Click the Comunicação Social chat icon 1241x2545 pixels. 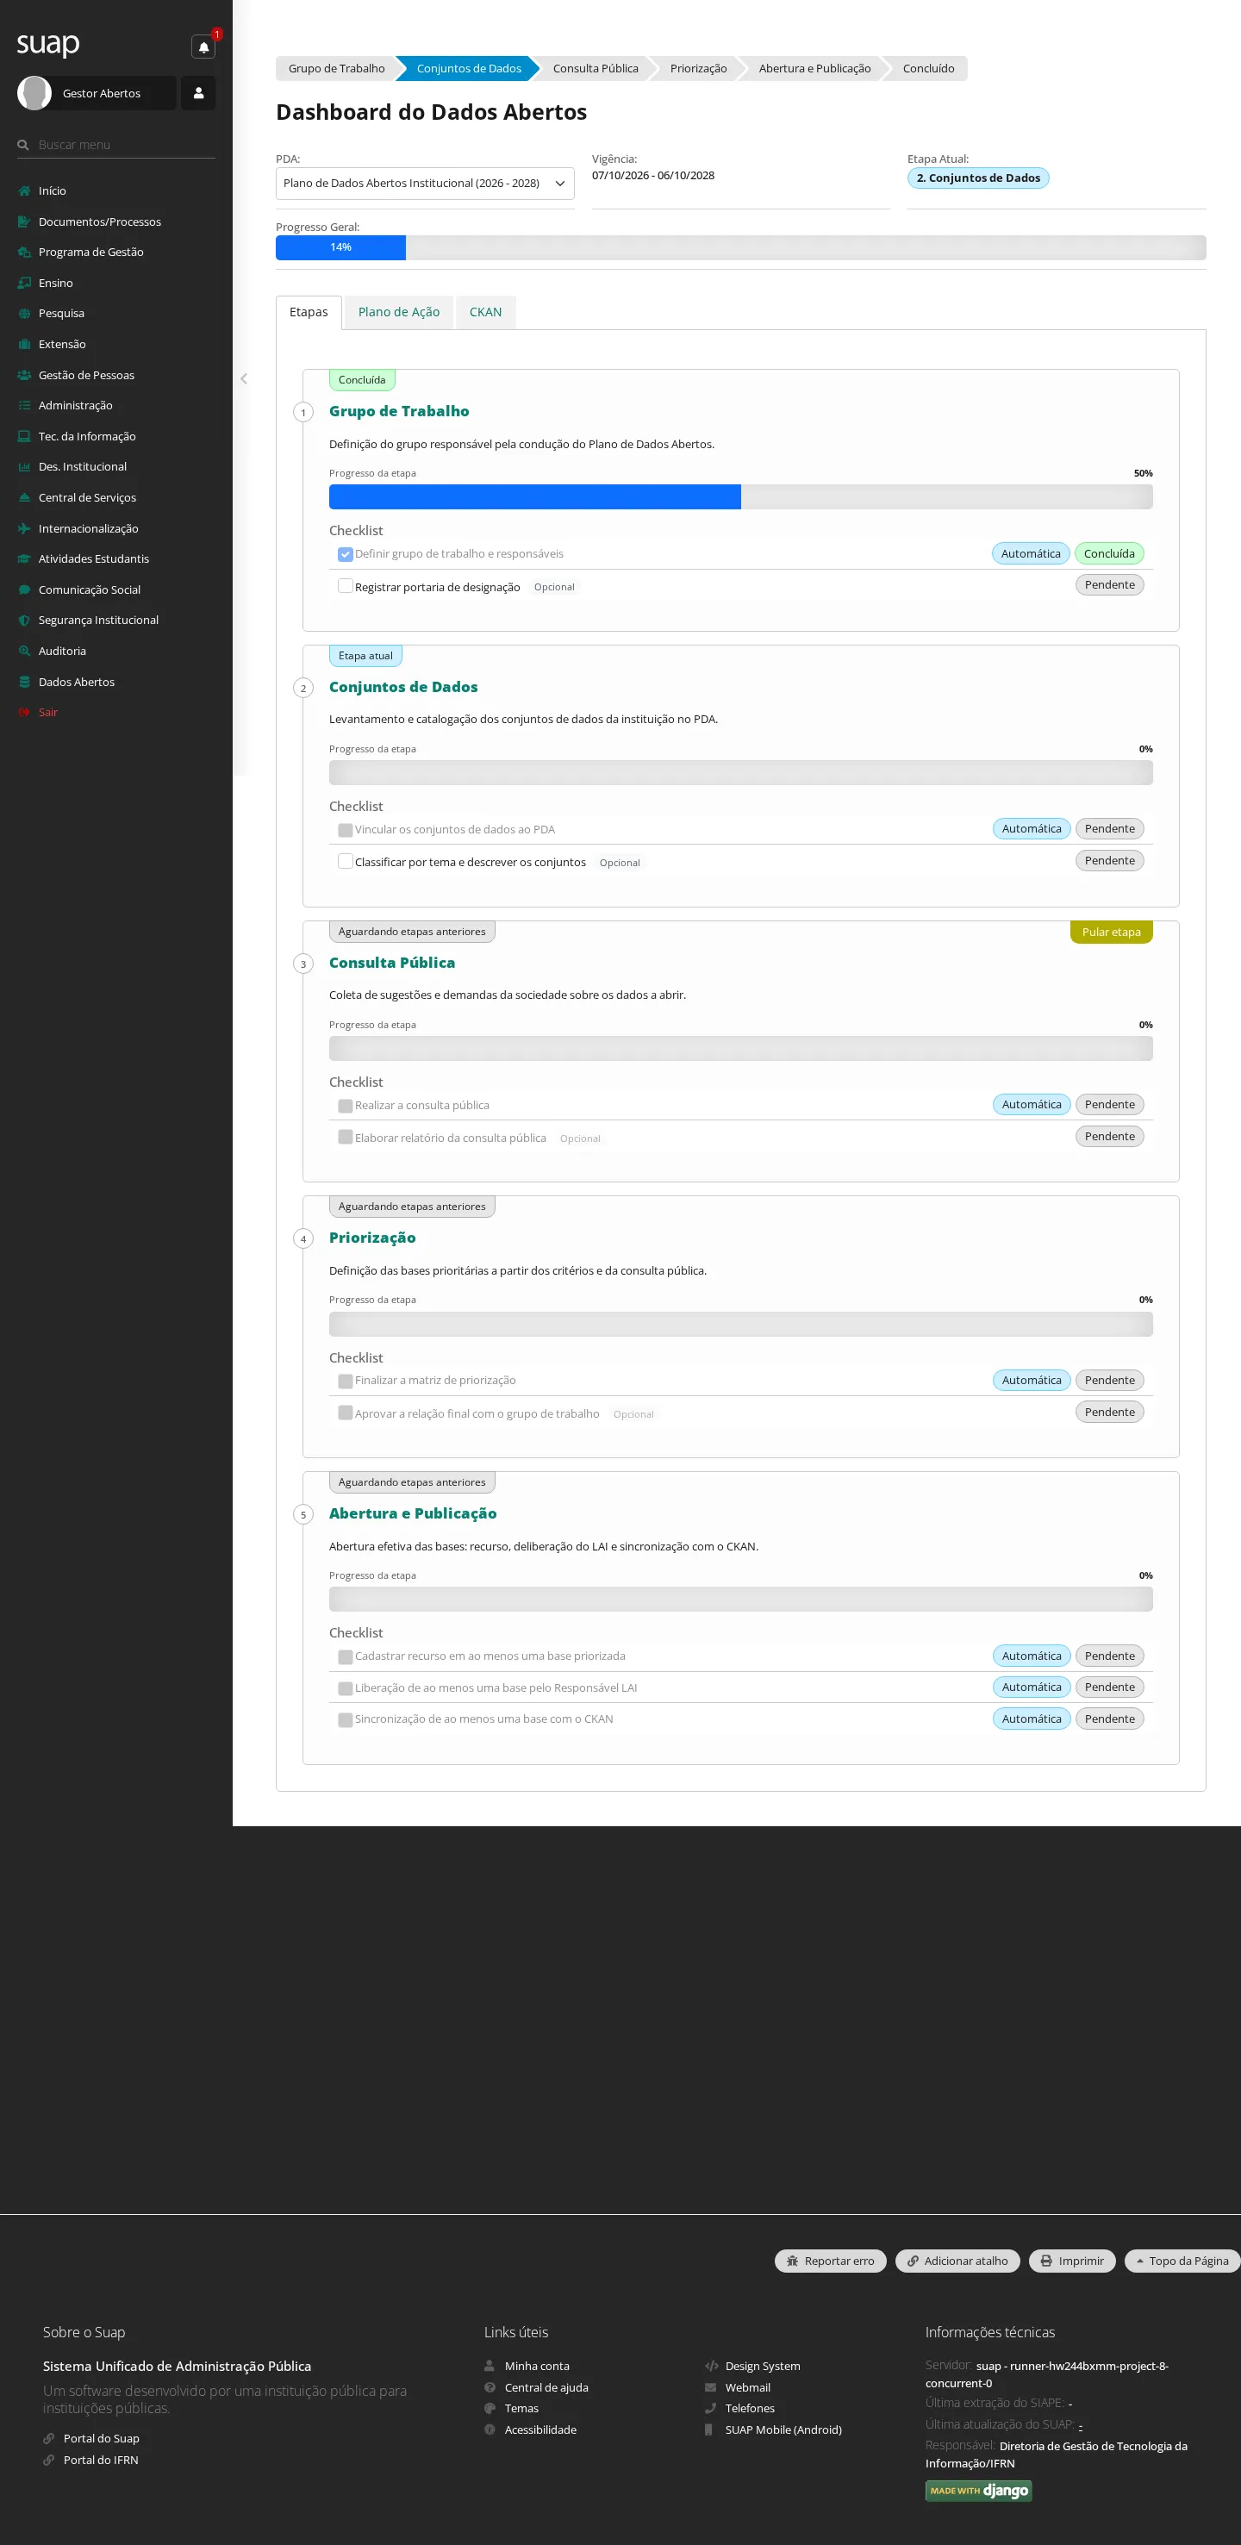25,589
